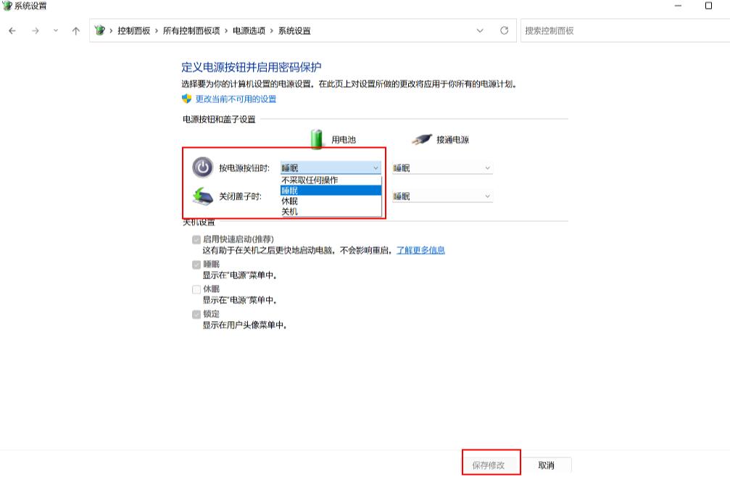The height and width of the screenshot is (477, 730).
Task: Choose highlighted 睡眠 option in list
Action: click(331, 191)
